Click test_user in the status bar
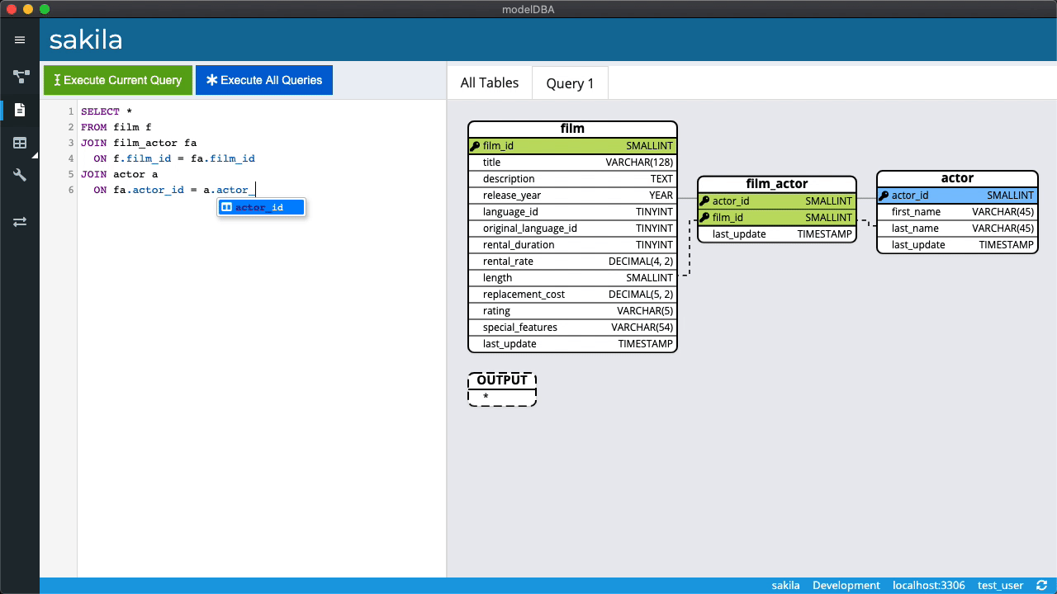This screenshot has height=594, width=1057. click(1000, 585)
